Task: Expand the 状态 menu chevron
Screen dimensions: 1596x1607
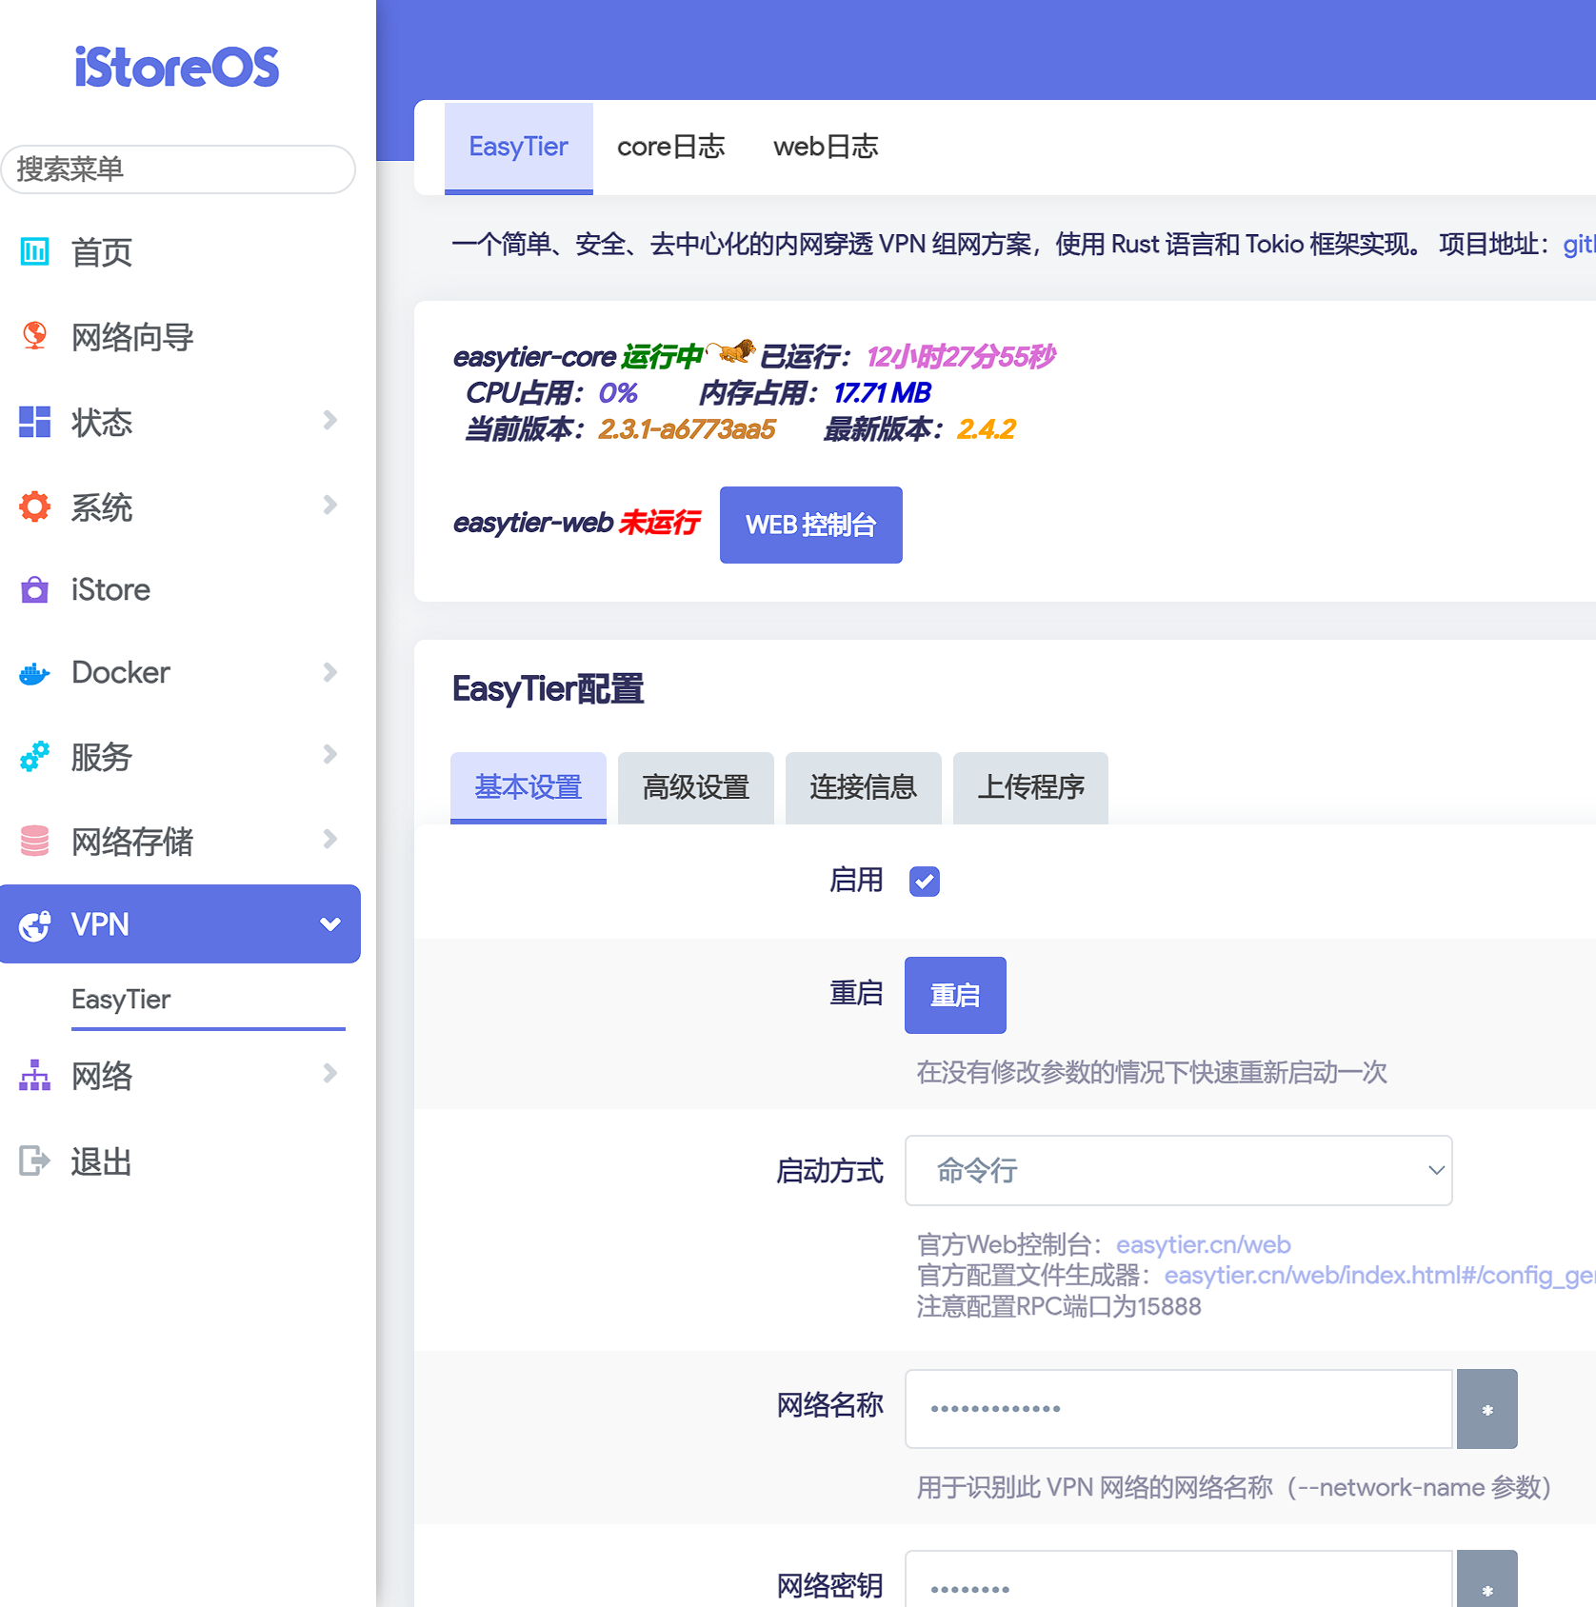Action: click(x=329, y=420)
